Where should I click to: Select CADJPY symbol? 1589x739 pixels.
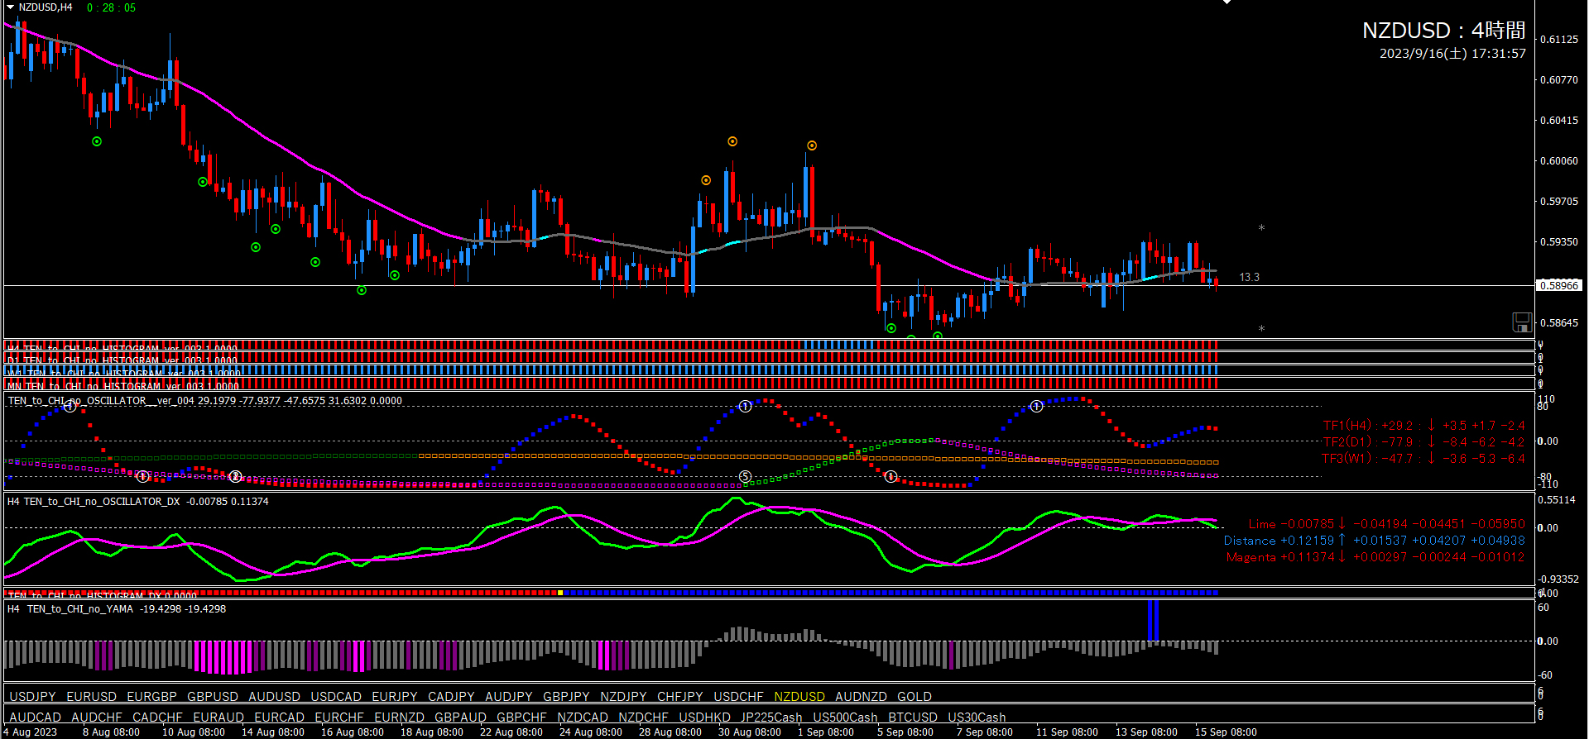[451, 697]
